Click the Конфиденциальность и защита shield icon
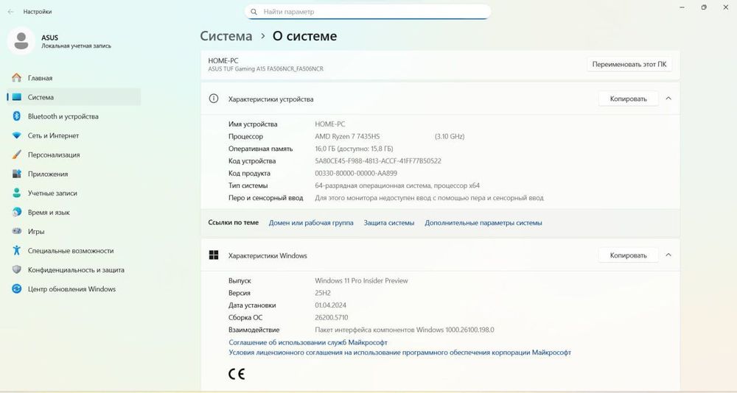Viewport: 737px width, 393px height. tap(16, 269)
